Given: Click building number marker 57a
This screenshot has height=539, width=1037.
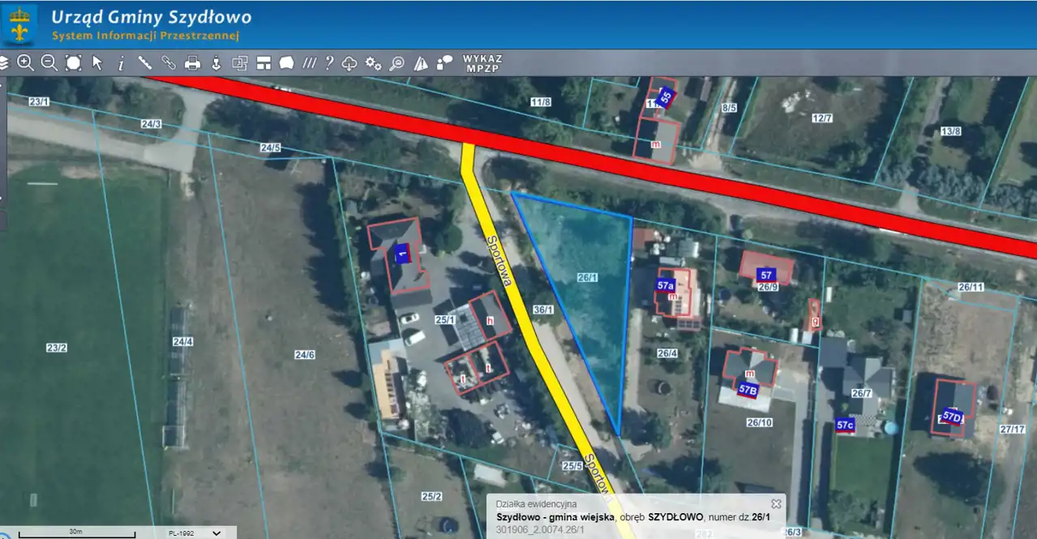Looking at the screenshot, I should [x=666, y=285].
